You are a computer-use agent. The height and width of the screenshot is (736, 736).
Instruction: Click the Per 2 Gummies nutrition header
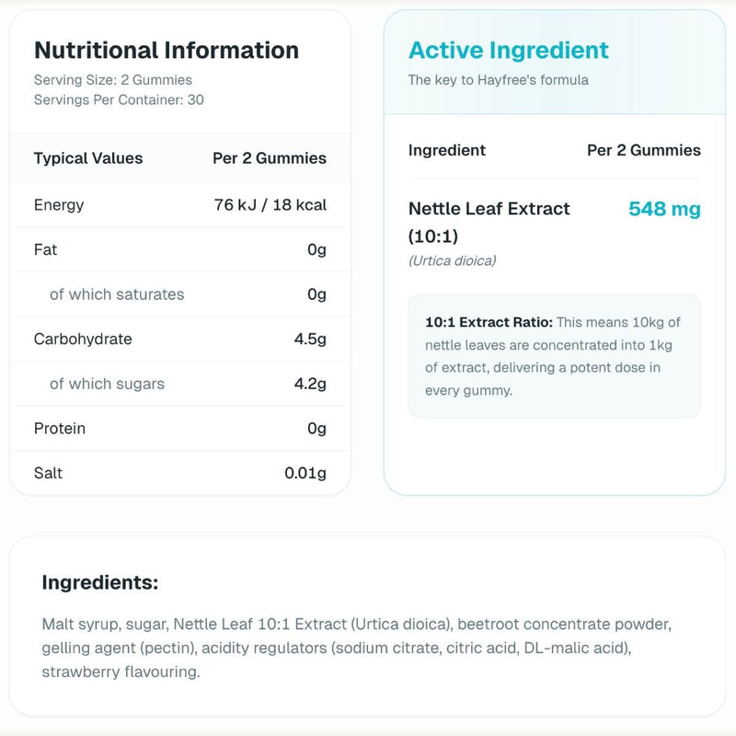tap(270, 158)
